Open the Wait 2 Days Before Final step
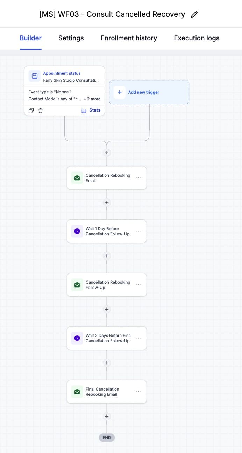The image size is (242, 453). [x=107, y=338]
